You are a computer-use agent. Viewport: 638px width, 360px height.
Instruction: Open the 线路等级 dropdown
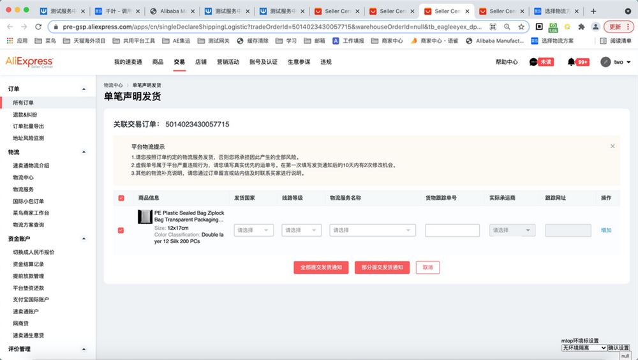tap(302, 230)
